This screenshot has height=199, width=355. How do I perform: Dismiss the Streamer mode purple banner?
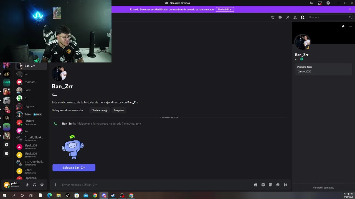coord(350,9)
